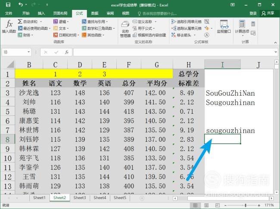Click Trace Precedents (追踪引用单元格)
Screen dimensions: 280x209
point(187,22)
